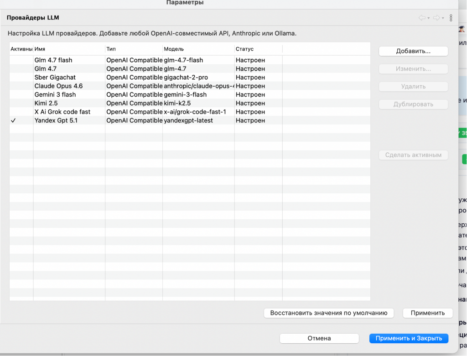
Task: Select the Gemini 3 flash row
Action: 190,95
